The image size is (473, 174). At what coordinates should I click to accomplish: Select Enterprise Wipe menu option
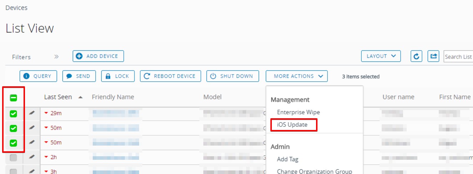click(298, 112)
